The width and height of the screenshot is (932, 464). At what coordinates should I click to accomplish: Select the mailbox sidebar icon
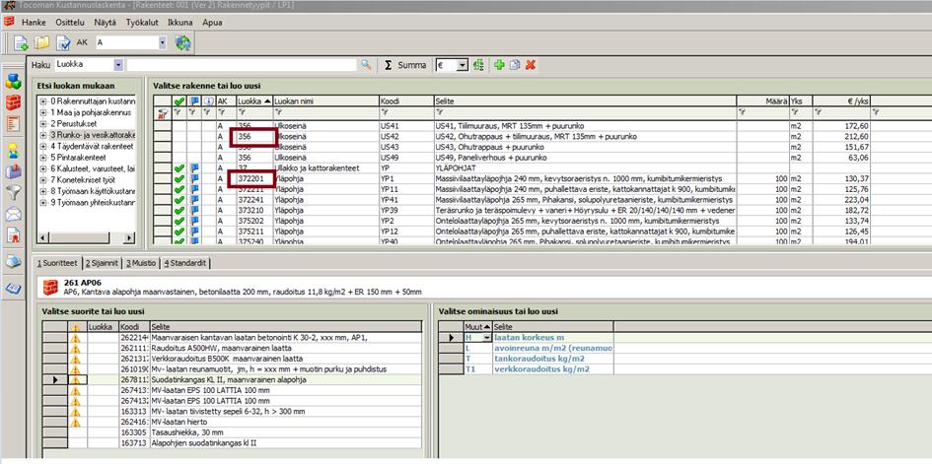click(x=13, y=171)
